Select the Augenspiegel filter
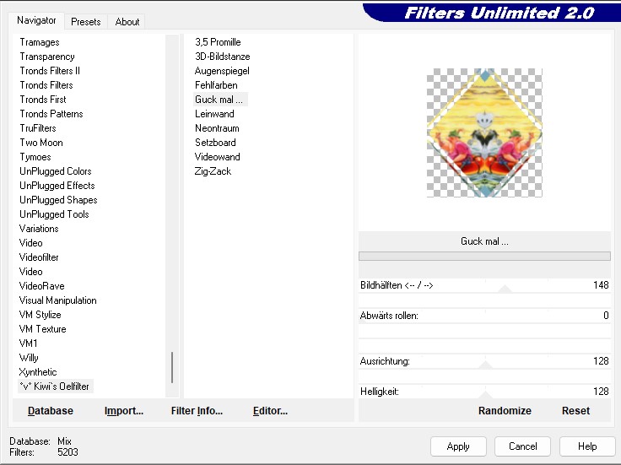 (x=222, y=71)
